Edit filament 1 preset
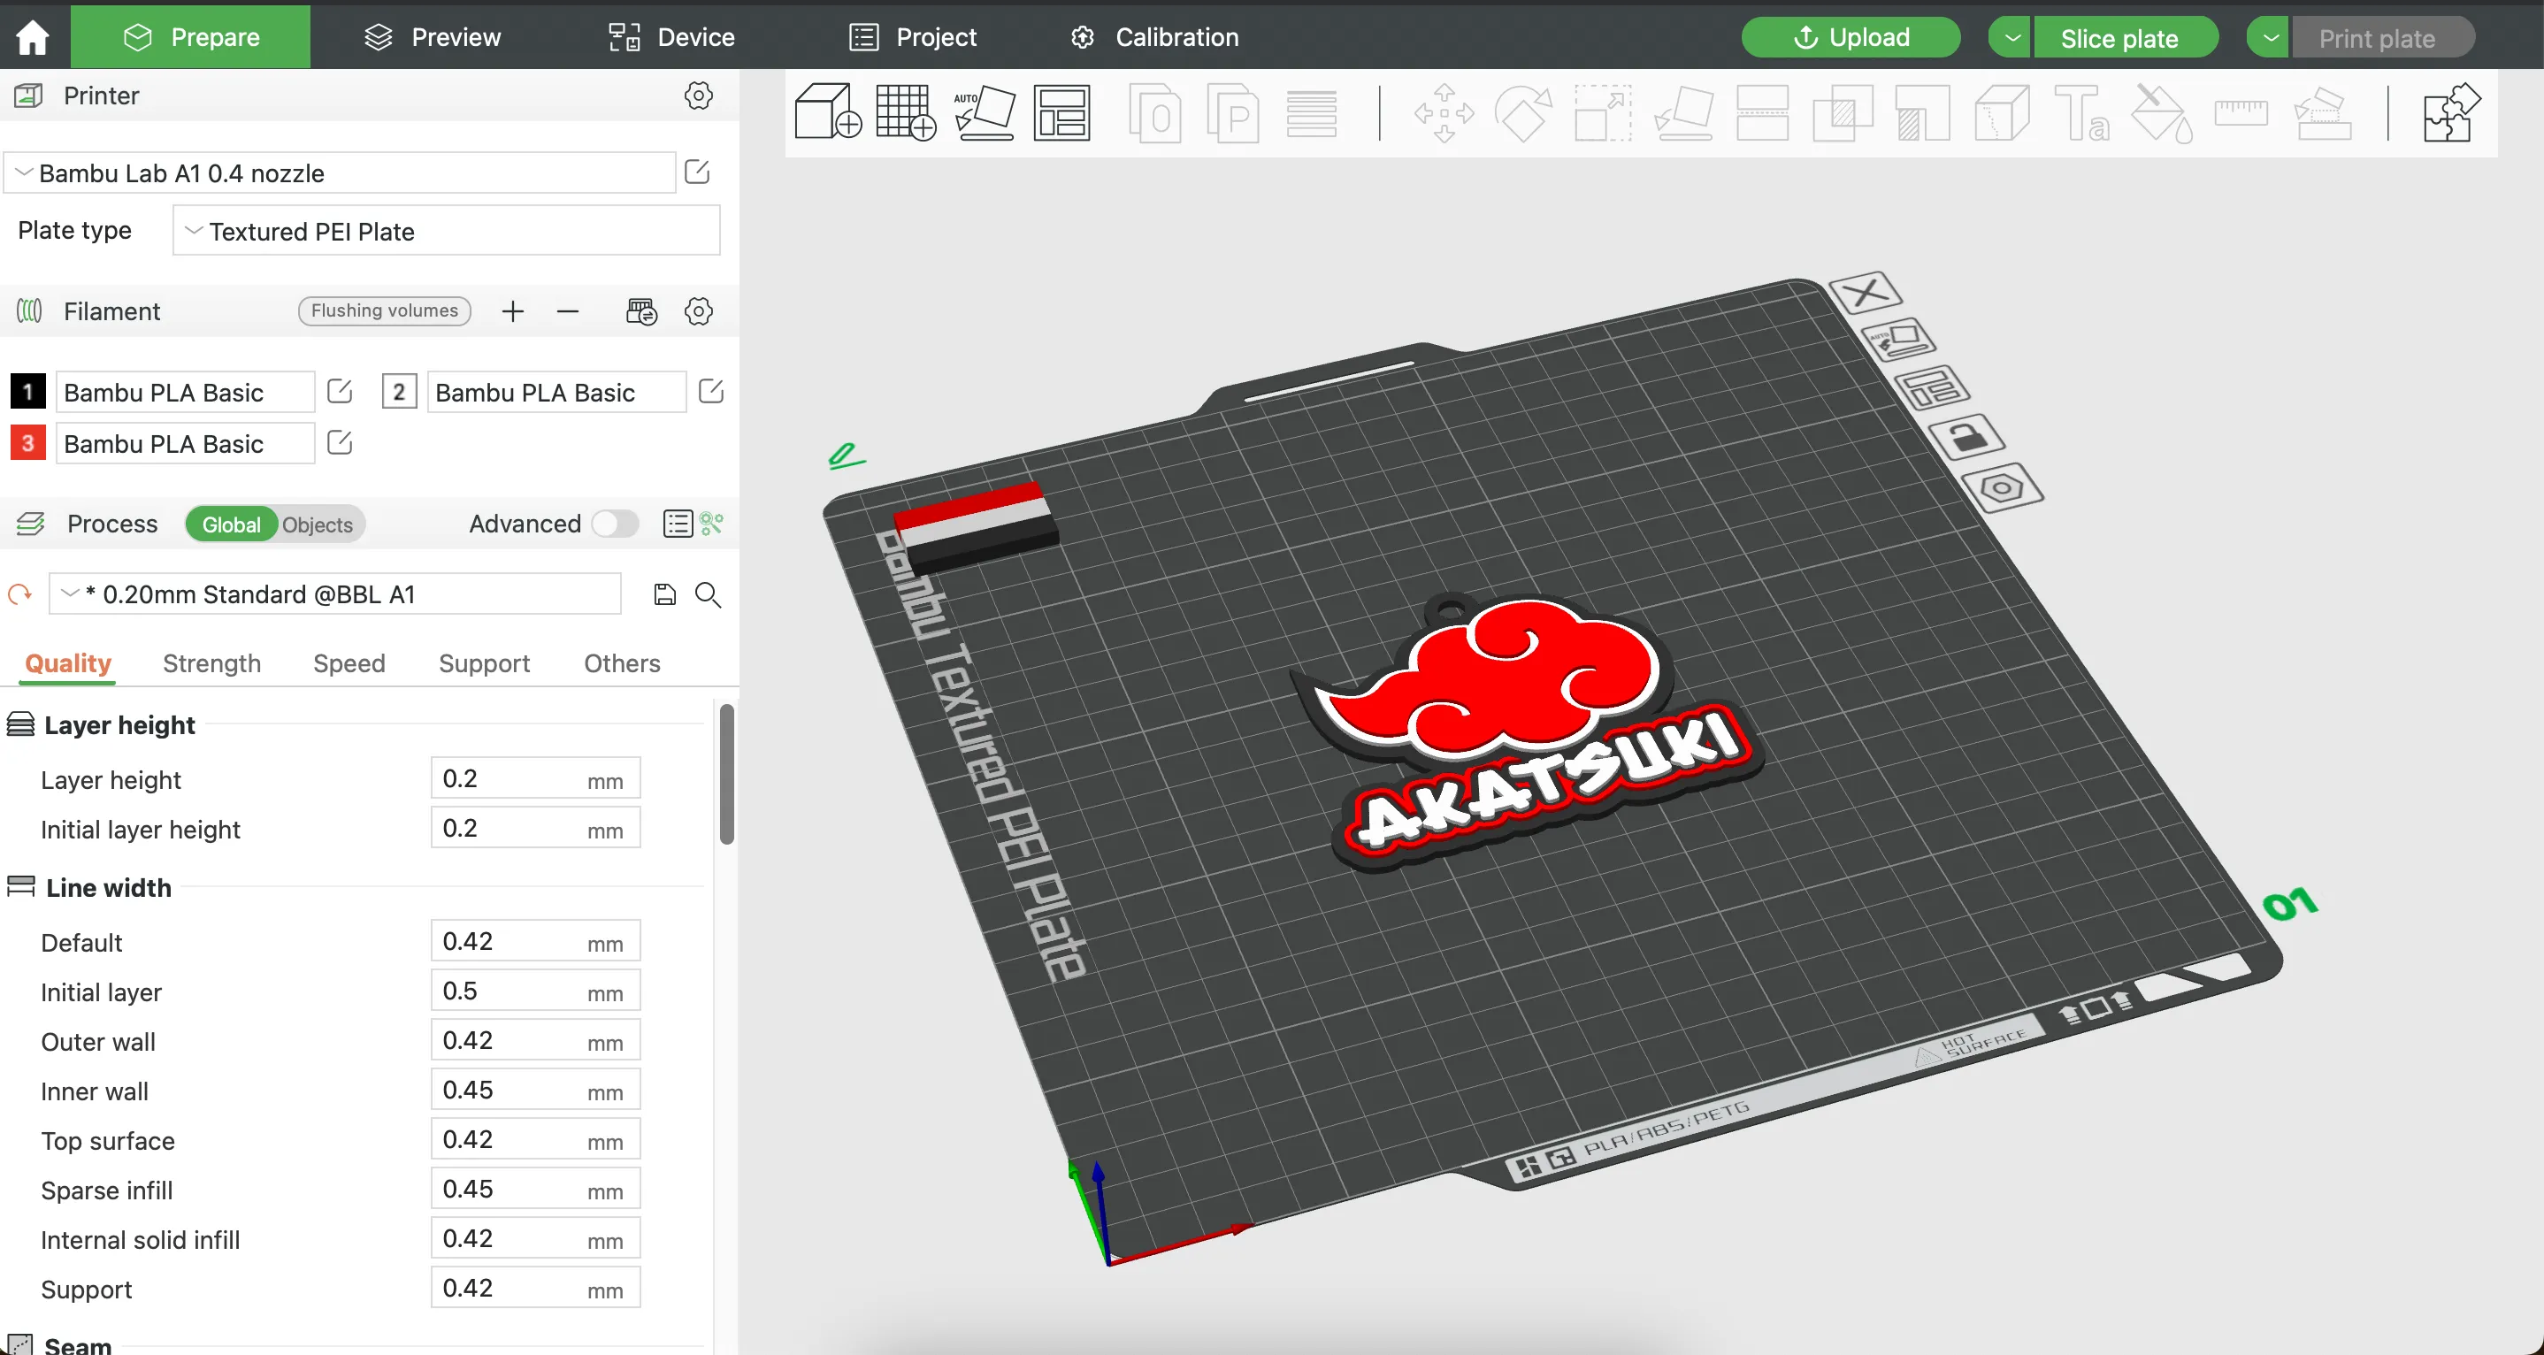This screenshot has width=2544, height=1355. [340, 391]
